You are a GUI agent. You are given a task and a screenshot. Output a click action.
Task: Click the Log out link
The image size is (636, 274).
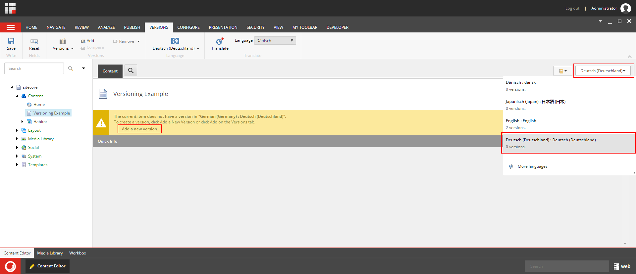(572, 8)
